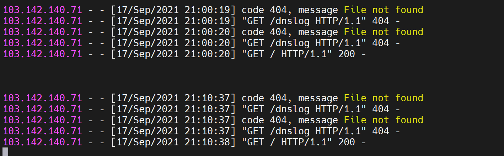
Task: Click the IP on the 21:00:19 "File not found" line
Action: tap(43, 10)
